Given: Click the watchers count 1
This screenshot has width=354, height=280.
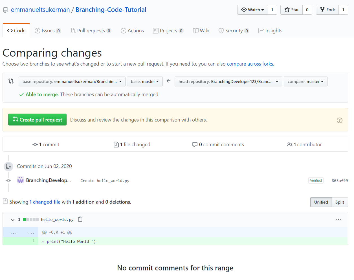Looking at the screenshot, I should point(272,10).
